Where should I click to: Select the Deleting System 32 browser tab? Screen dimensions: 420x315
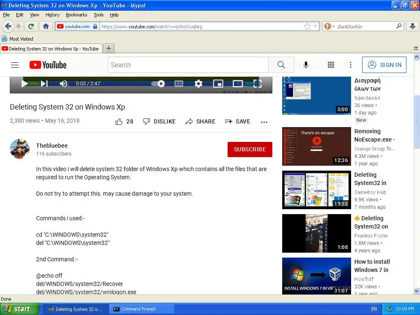(x=51, y=49)
